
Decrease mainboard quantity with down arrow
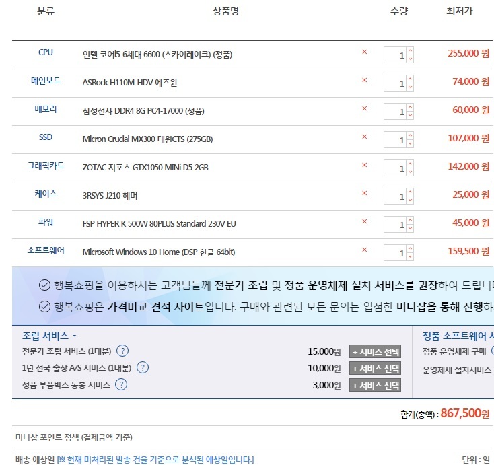tap(410, 87)
